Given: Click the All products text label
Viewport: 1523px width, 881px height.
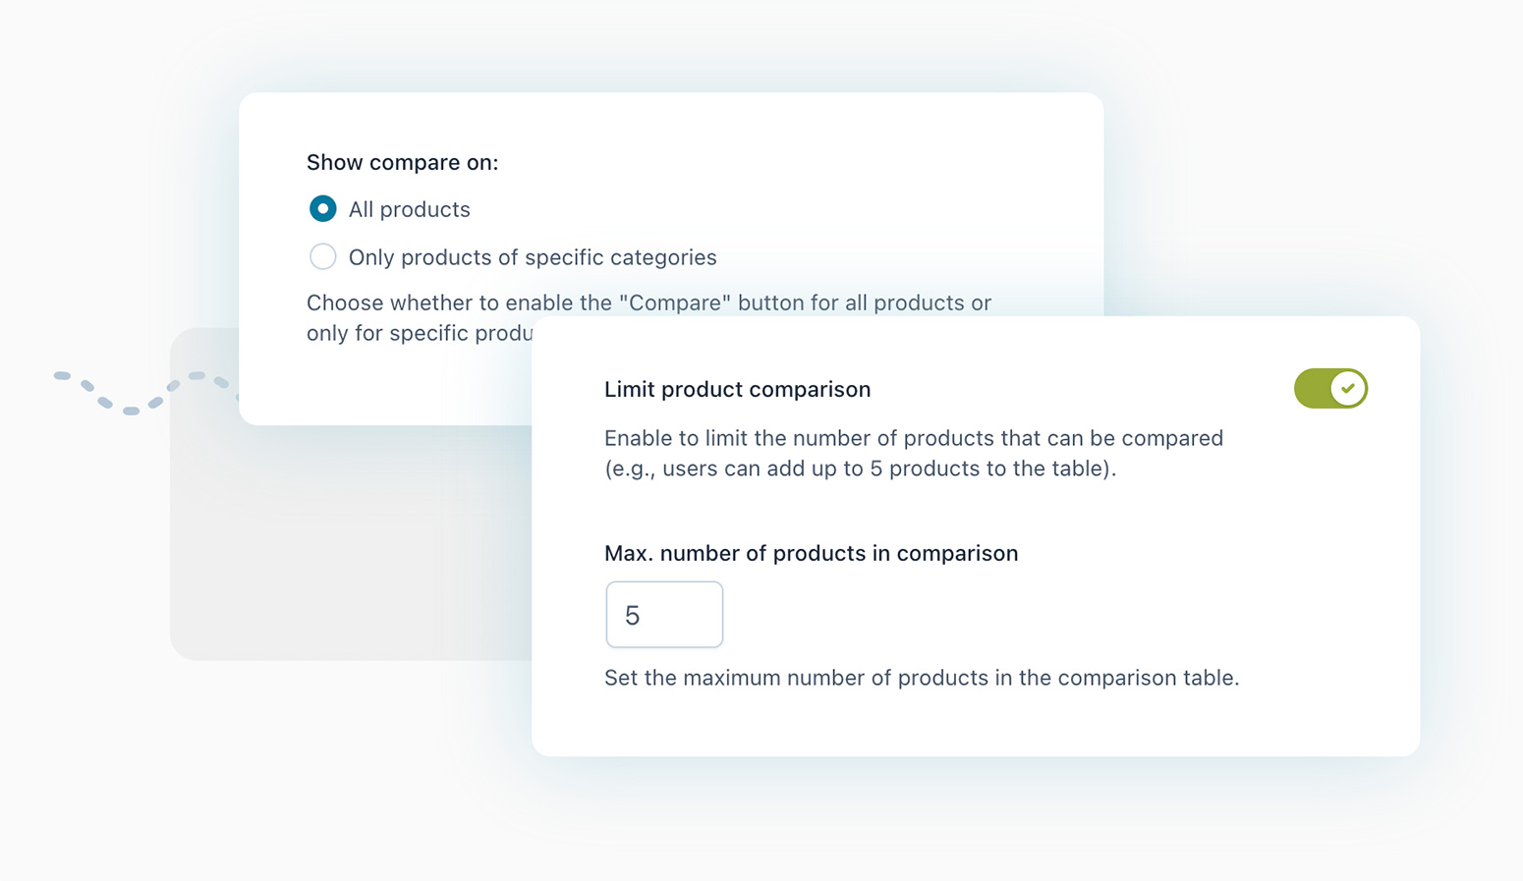Looking at the screenshot, I should pyautogui.click(x=410, y=208).
